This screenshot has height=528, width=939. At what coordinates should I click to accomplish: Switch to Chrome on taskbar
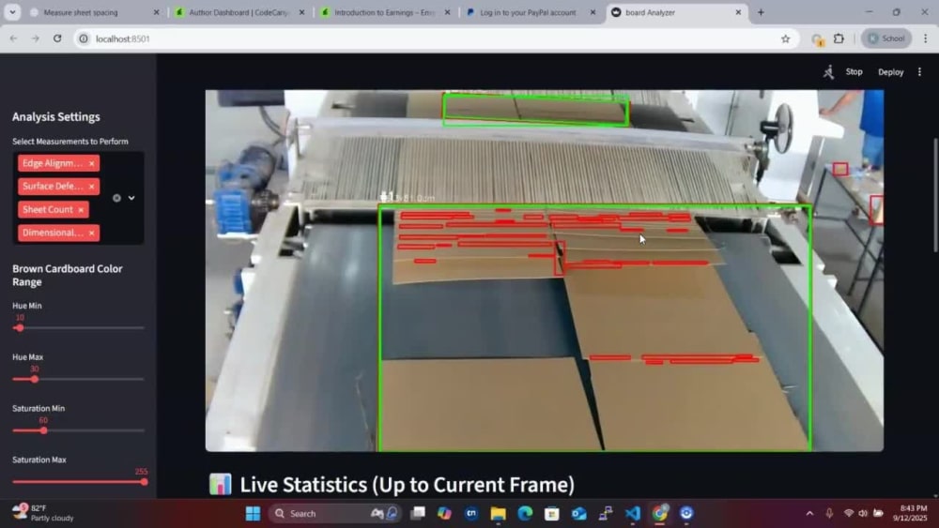pyautogui.click(x=660, y=513)
